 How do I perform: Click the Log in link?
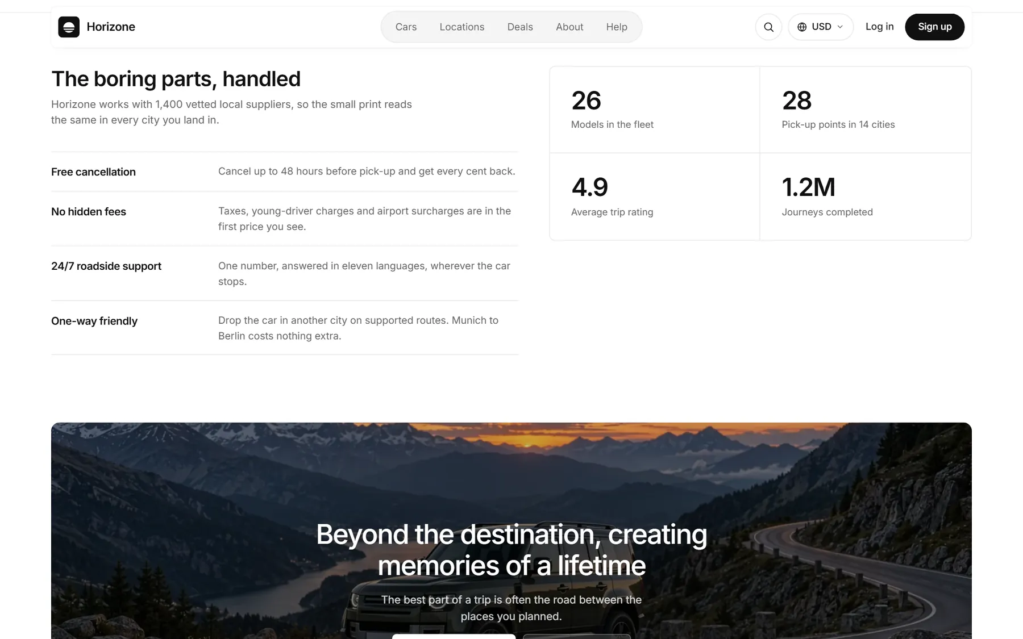click(x=879, y=27)
